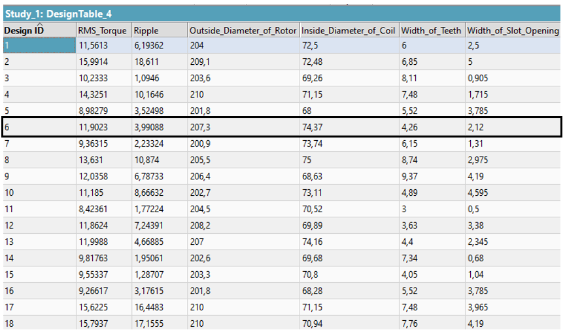Select Design ID 1 row cell

click(x=38, y=46)
